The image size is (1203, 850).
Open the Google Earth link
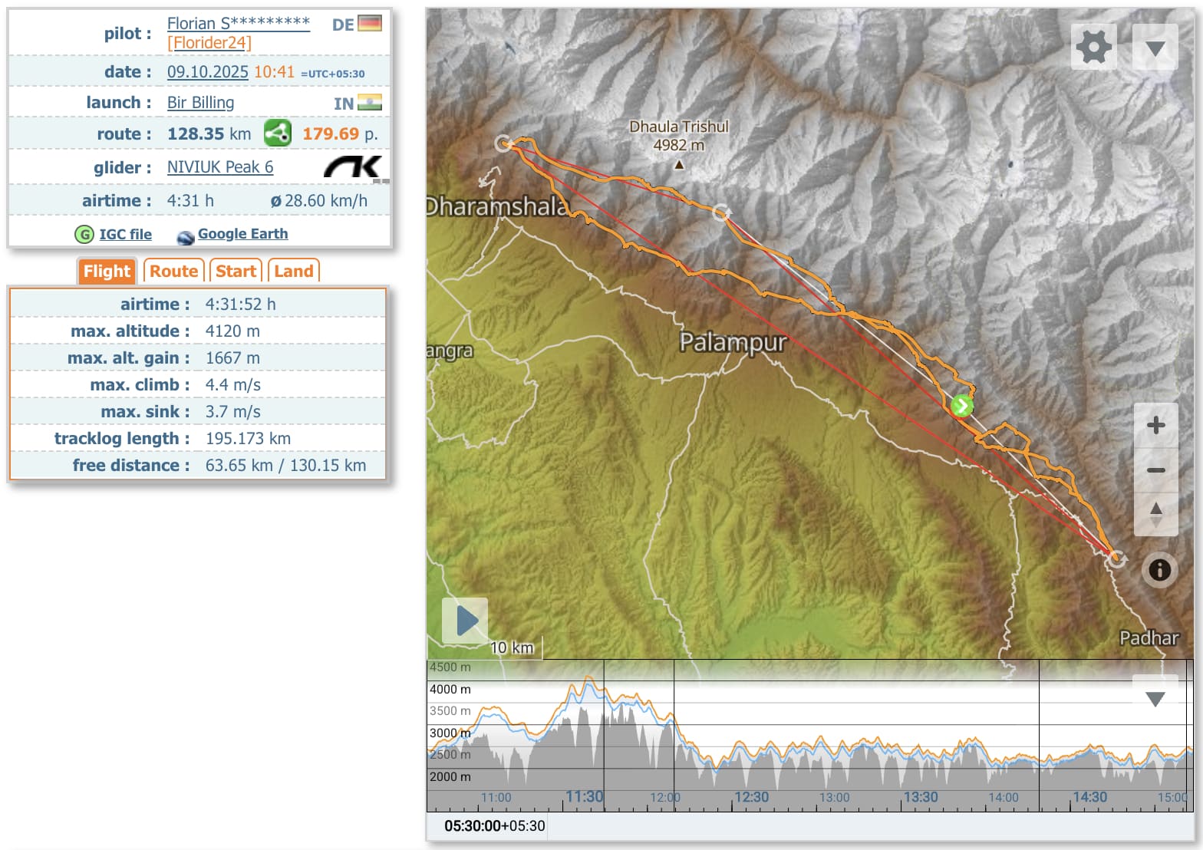coord(242,234)
